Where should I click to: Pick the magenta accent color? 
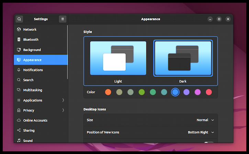[x=197, y=92]
